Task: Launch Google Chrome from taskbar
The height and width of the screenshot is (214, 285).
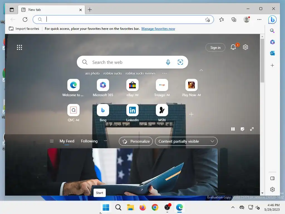Action: pyautogui.click(x=155, y=207)
